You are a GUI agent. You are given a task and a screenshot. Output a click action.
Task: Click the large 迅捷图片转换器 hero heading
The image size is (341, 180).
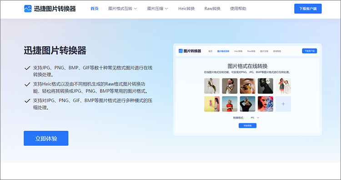pyautogui.click(x=55, y=50)
